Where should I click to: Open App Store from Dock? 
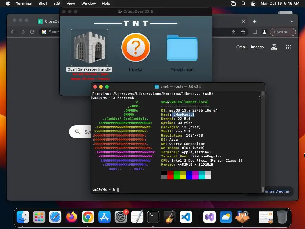tap(104, 217)
